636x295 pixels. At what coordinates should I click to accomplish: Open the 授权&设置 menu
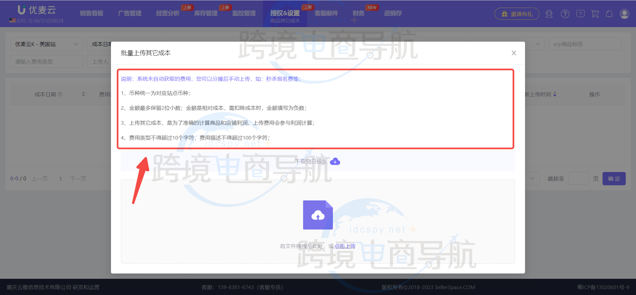pos(285,13)
